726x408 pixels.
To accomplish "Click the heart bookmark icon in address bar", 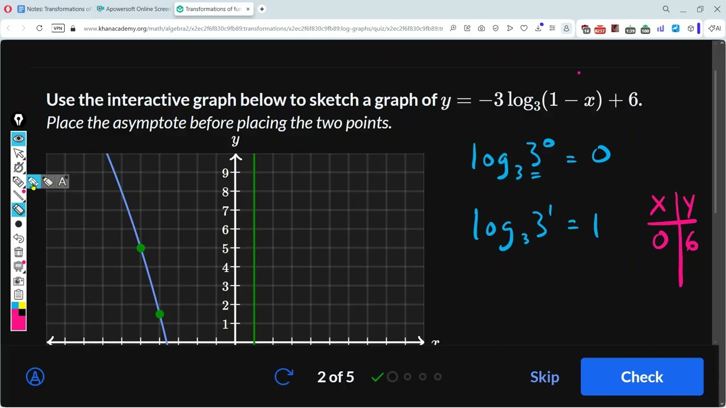I will coord(524,28).
